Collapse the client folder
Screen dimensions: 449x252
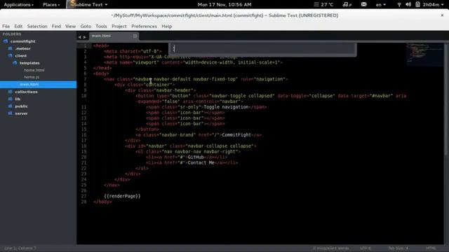point(20,56)
